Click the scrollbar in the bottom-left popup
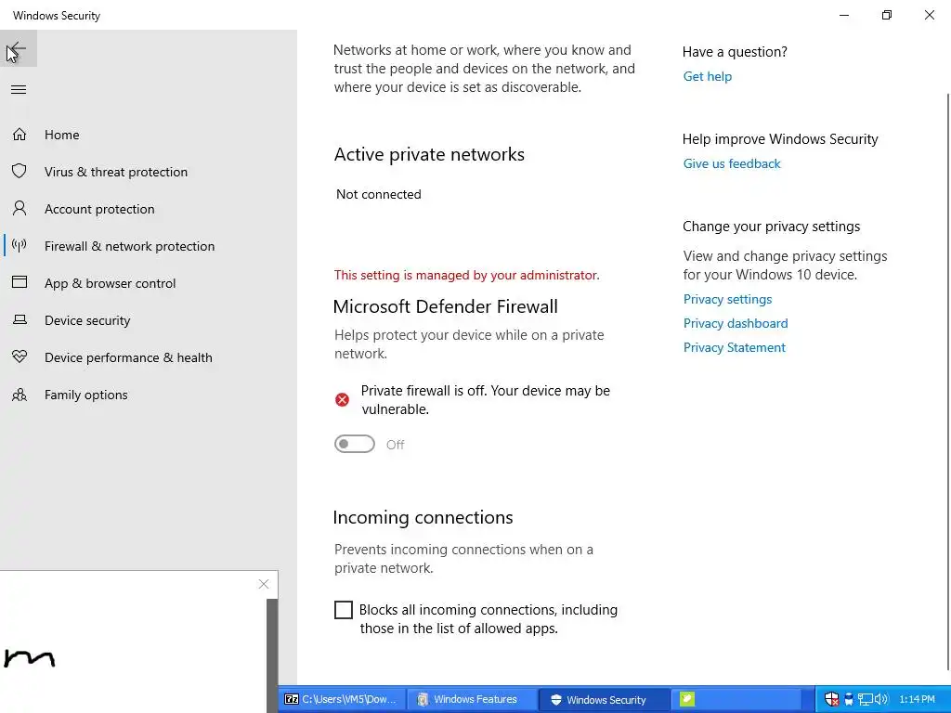 272,655
